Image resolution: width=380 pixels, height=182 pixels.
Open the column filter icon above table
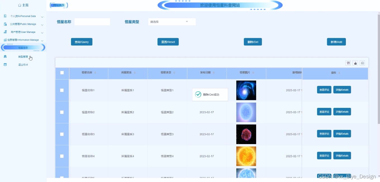(348, 63)
